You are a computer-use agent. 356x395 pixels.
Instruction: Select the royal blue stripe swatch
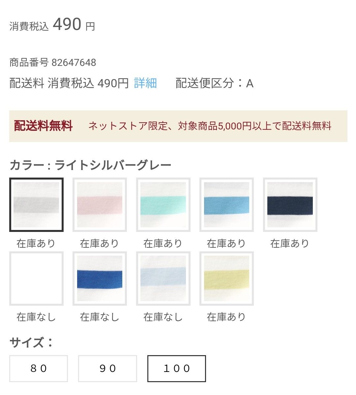[x=100, y=278]
